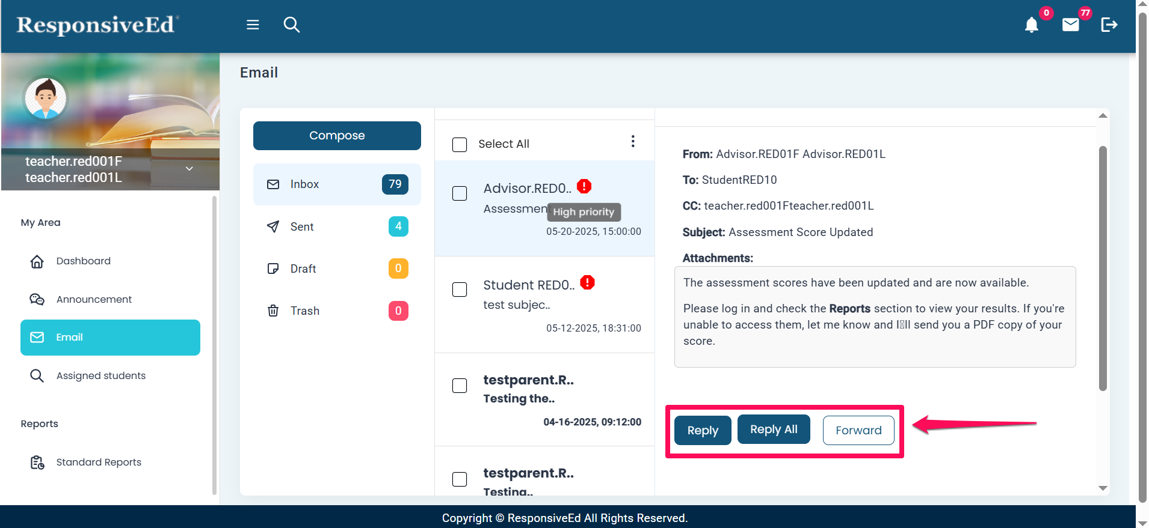Open the three-dot more options menu
Image resolution: width=1149 pixels, height=528 pixels.
(x=632, y=141)
